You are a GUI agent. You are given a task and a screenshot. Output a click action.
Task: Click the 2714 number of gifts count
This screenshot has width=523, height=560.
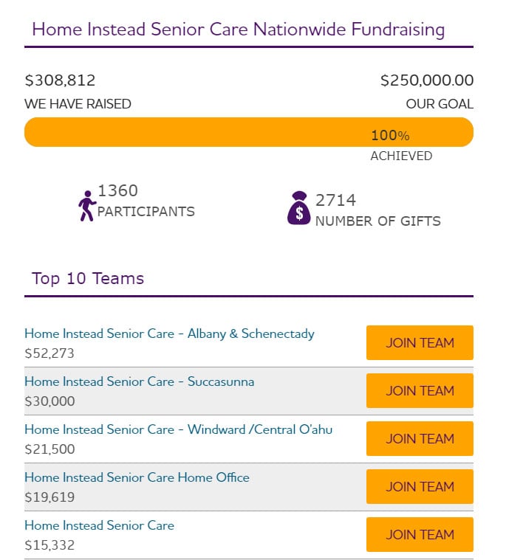pos(335,200)
